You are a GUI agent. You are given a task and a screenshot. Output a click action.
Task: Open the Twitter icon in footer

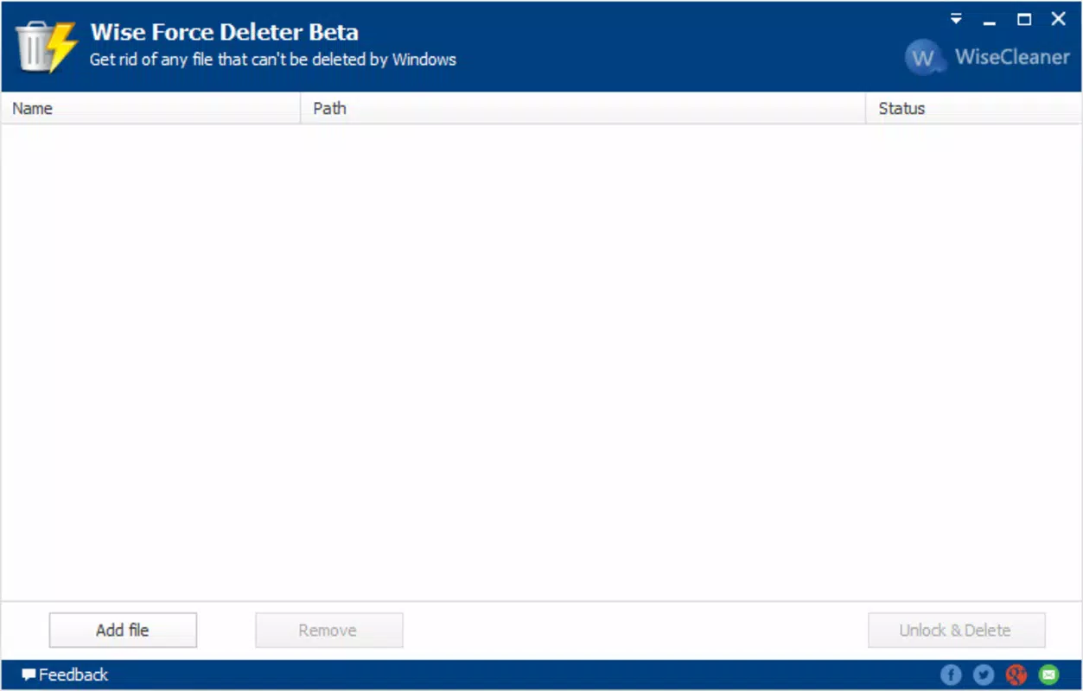pos(984,675)
